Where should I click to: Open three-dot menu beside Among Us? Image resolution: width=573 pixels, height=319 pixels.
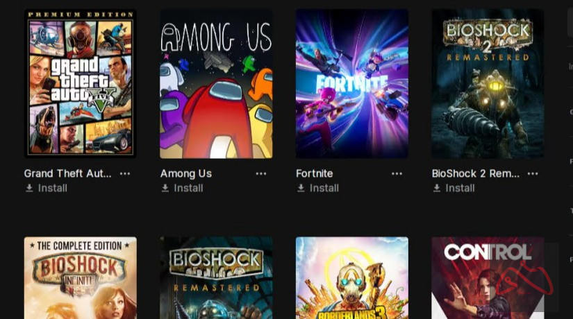pyautogui.click(x=261, y=174)
